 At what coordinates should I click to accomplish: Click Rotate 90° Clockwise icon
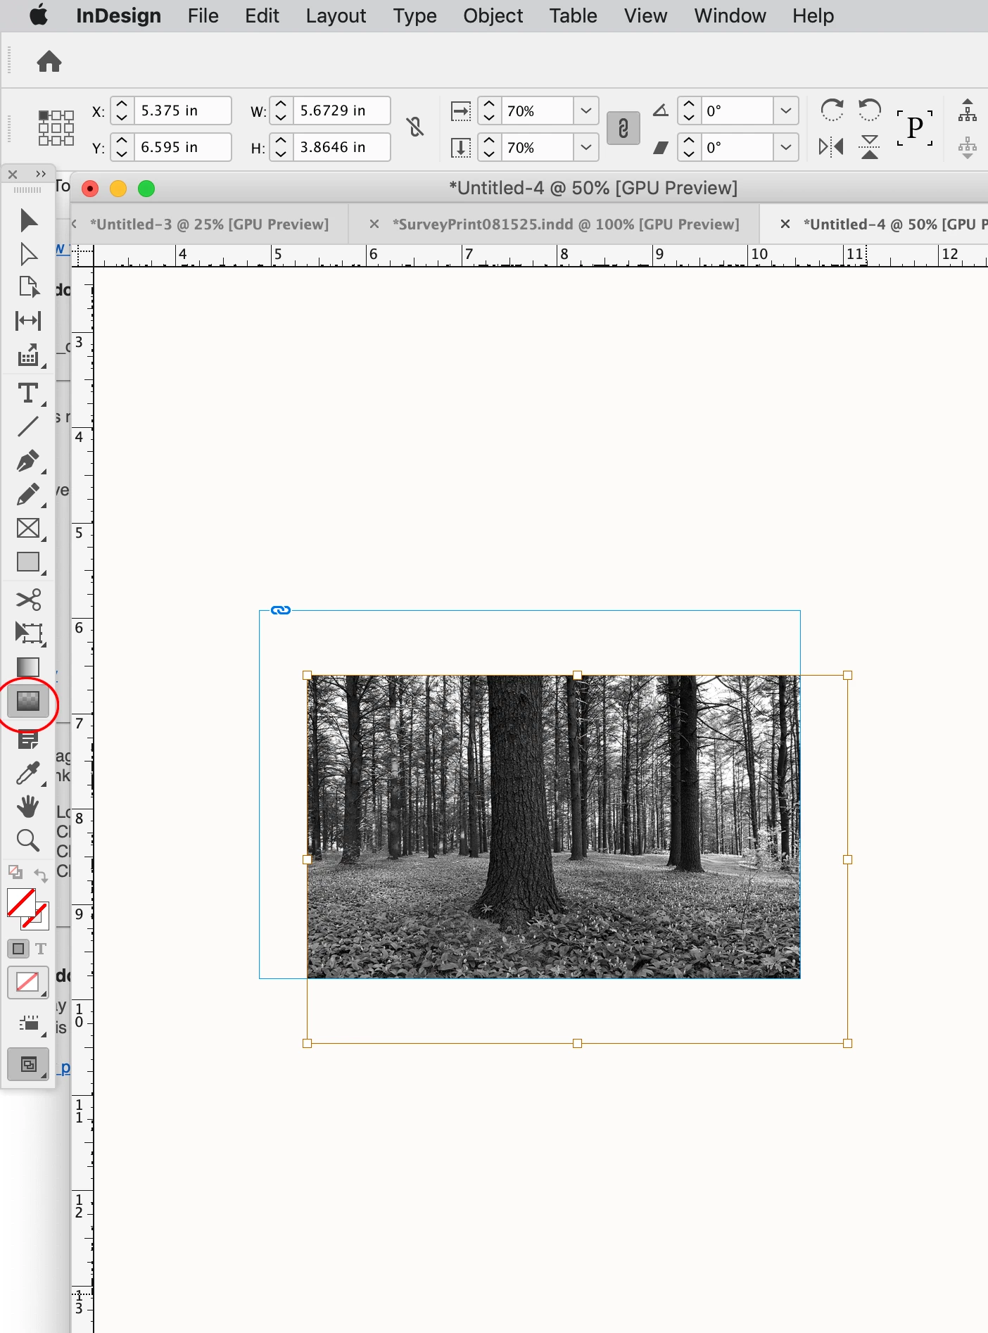[832, 110]
